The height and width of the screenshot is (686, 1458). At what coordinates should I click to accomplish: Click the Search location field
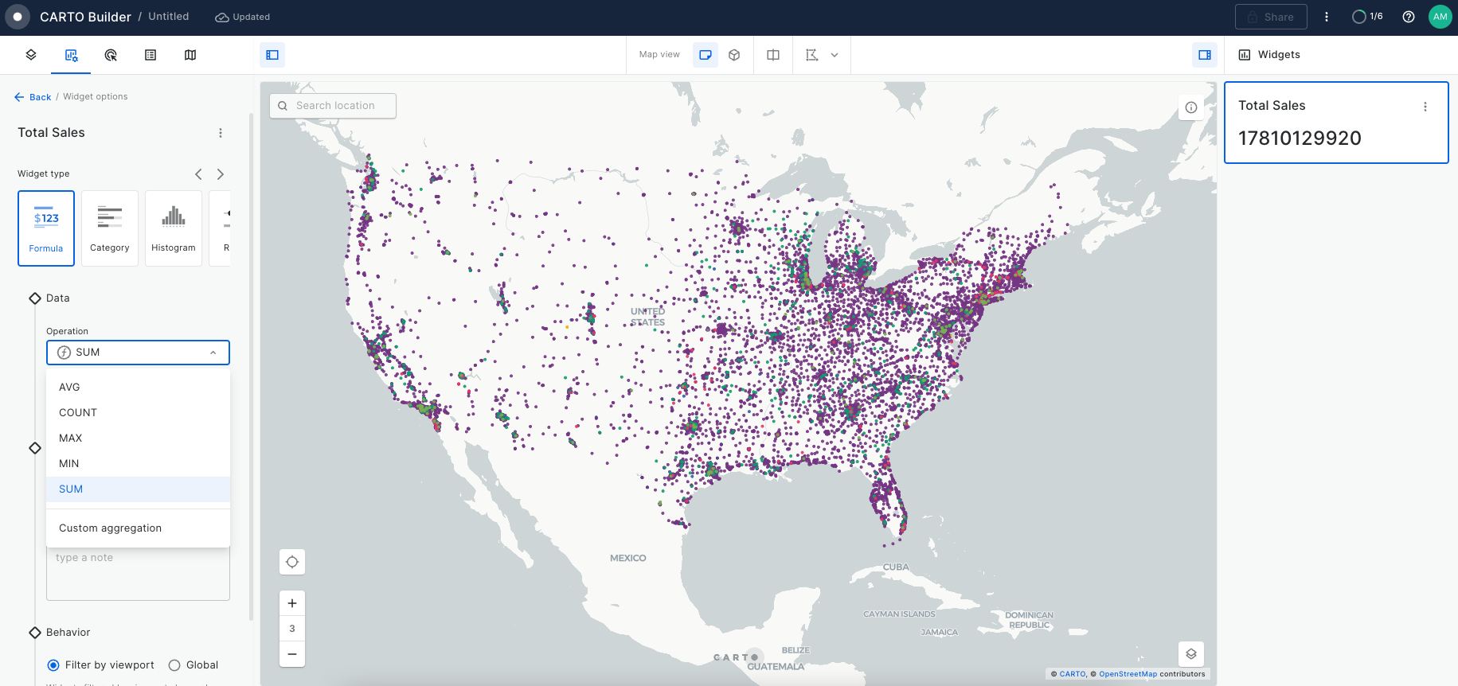click(333, 106)
